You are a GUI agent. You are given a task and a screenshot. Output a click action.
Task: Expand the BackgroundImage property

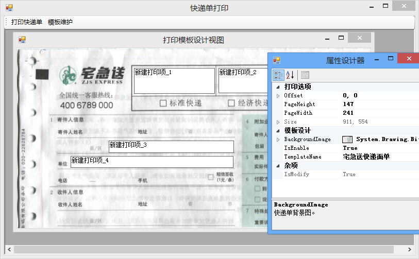[278, 140]
